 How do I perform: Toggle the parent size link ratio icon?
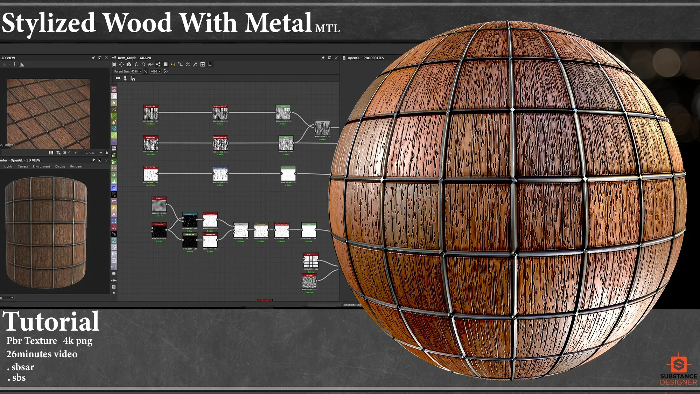pyautogui.click(x=146, y=71)
